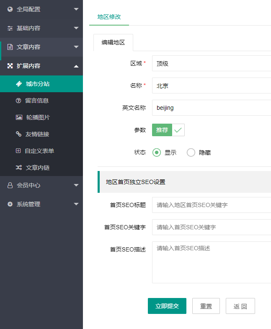Collapse the 扩展内容 menu arrow
The width and height of the screenshot is (271, 329).
(x=76, y=66)
